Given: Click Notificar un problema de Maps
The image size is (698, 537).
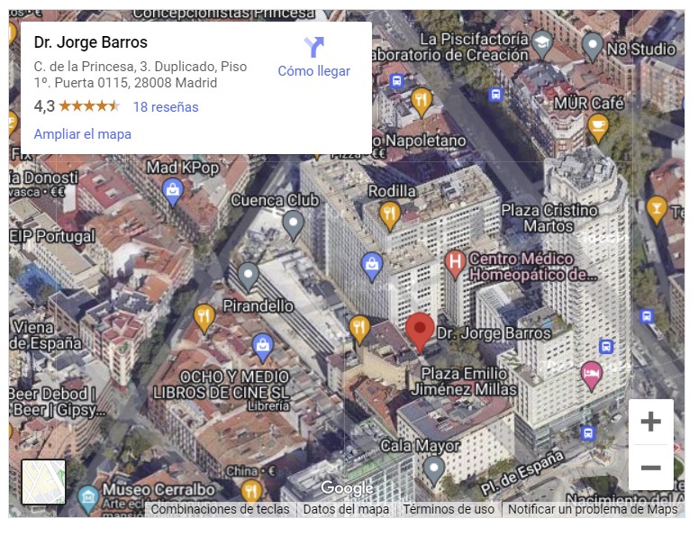Looking at the screenshot, I should pyautogui.click(x=593, y=509).
